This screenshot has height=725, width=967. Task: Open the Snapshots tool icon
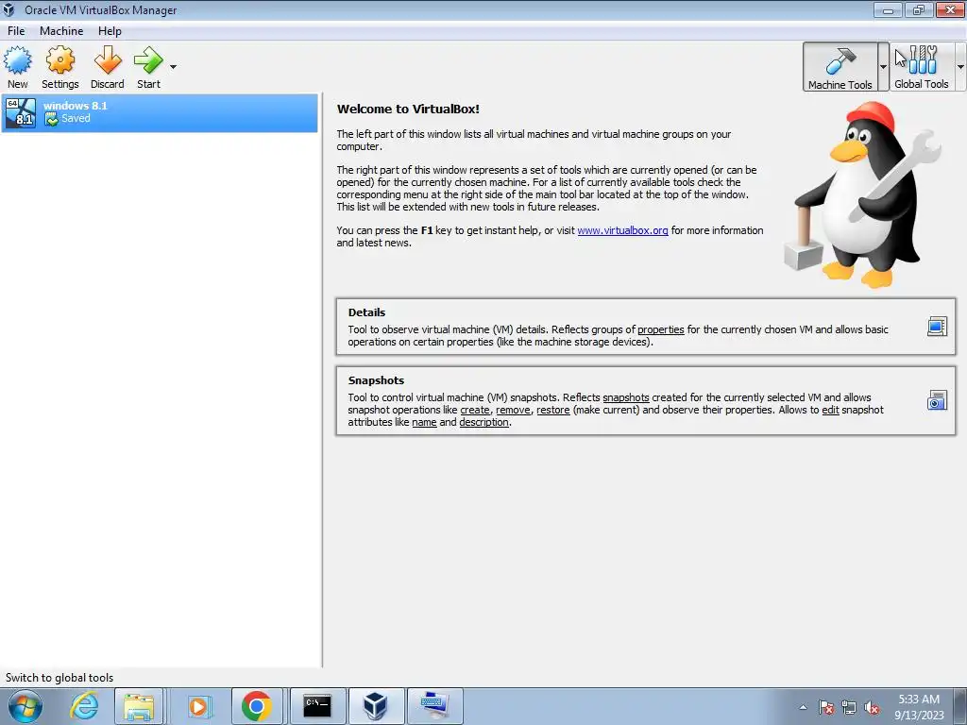point(937,400)
